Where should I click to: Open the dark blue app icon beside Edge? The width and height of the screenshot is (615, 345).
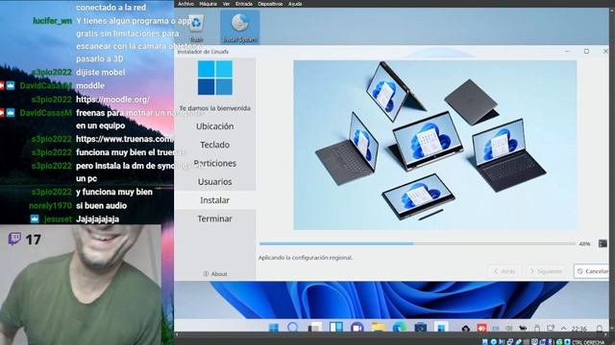pyautogui.click(x=421, y=328)
